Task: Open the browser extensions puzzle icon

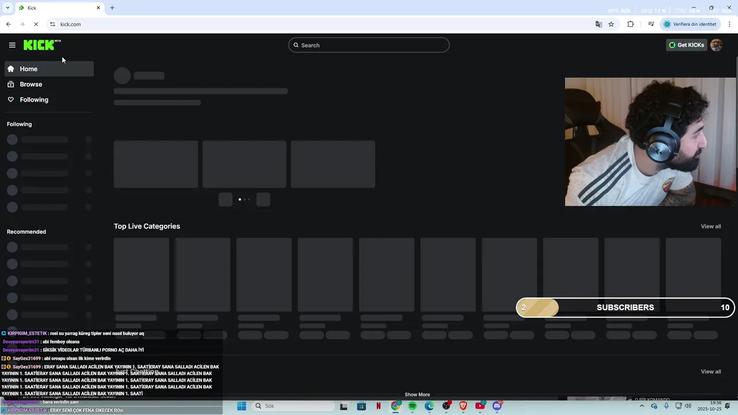Action: [x=630, y=24]
